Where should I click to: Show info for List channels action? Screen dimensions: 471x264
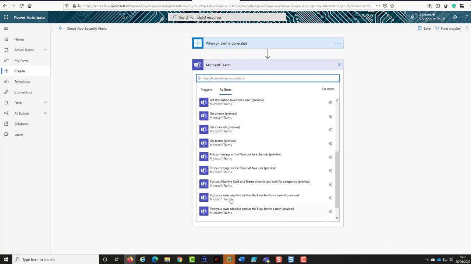coord(330,130)
